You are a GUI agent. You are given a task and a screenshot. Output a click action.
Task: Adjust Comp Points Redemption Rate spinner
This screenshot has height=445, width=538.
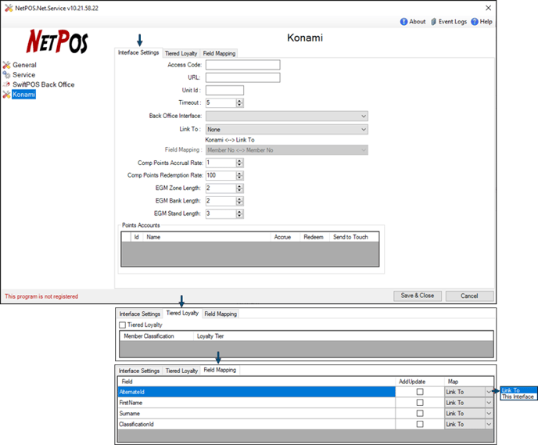tap(239, 175)
